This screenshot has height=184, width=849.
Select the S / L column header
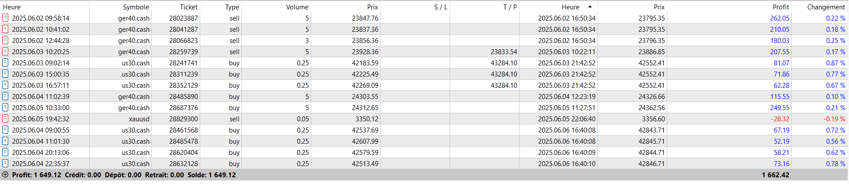(x=441, y=7)
